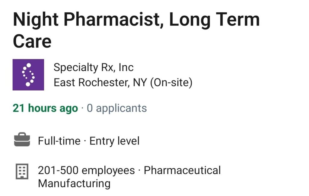Select the Entry level seniority label
Viewport: 309px width, 196px height.
pyautogui.click(x=114, y=141)
